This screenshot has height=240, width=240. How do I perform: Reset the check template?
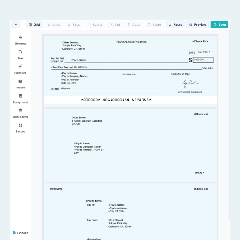pyautogui.click(x=175, y=24)
